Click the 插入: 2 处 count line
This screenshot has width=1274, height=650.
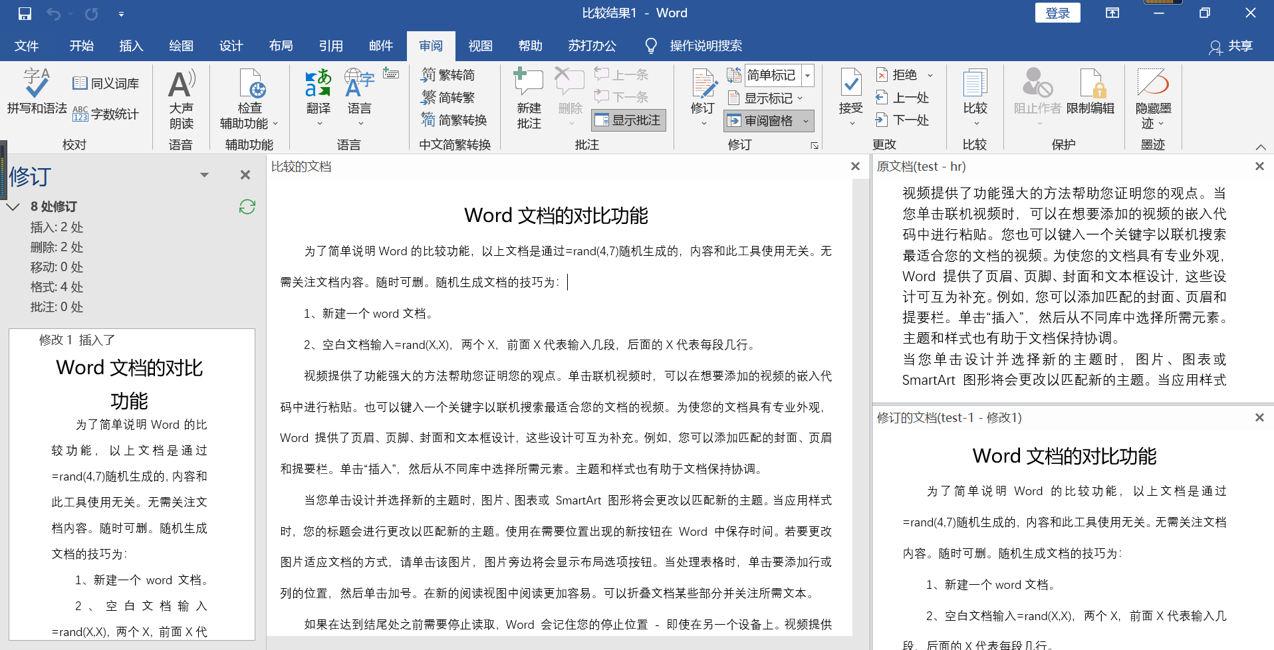[x=57, y=227]
